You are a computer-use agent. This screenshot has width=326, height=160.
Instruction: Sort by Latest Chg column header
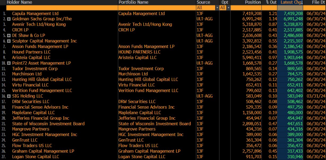[292, 2]
